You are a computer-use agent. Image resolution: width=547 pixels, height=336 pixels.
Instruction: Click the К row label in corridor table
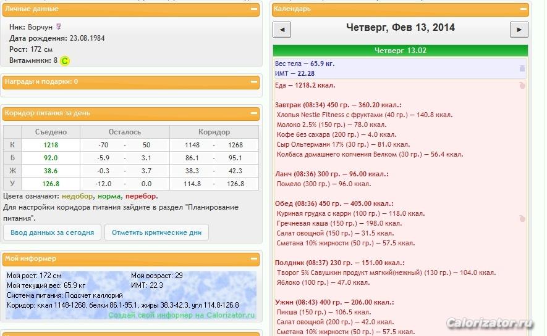12,145
